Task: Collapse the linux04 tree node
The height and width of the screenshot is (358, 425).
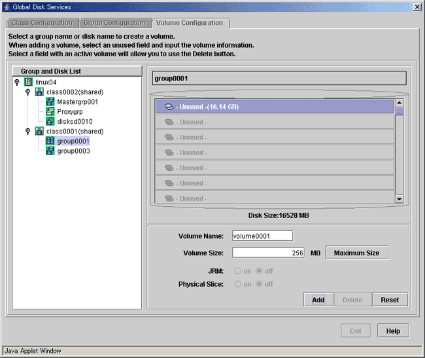Action: 17,82
